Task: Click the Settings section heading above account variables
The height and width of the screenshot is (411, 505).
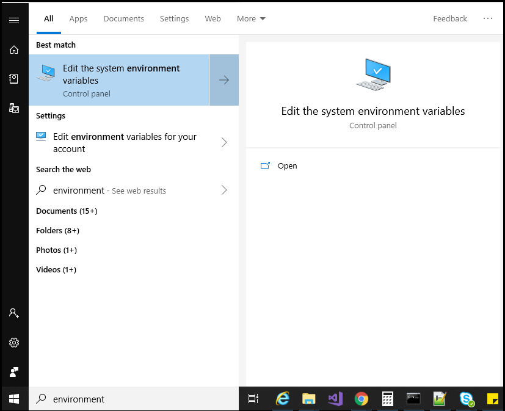Action: (51, 115)
